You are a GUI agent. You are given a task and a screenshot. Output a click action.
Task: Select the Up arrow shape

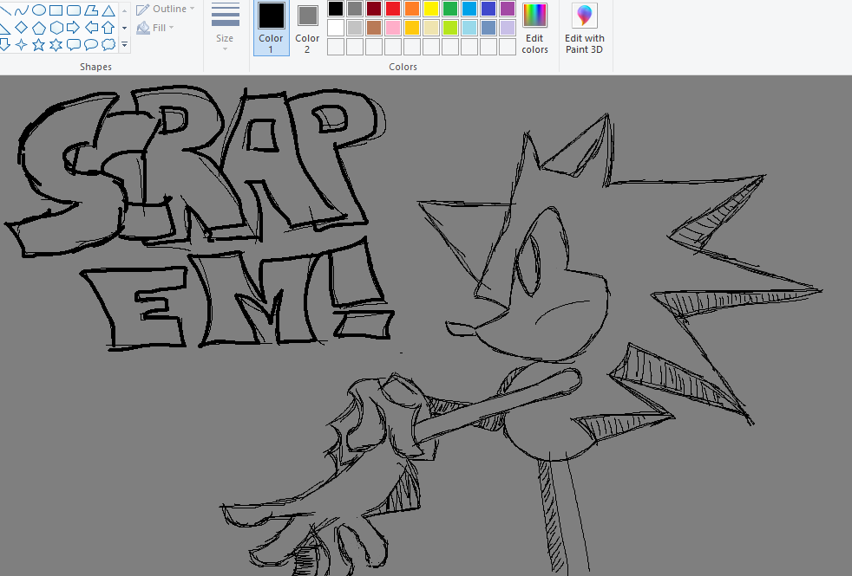[x=108, y=27]
